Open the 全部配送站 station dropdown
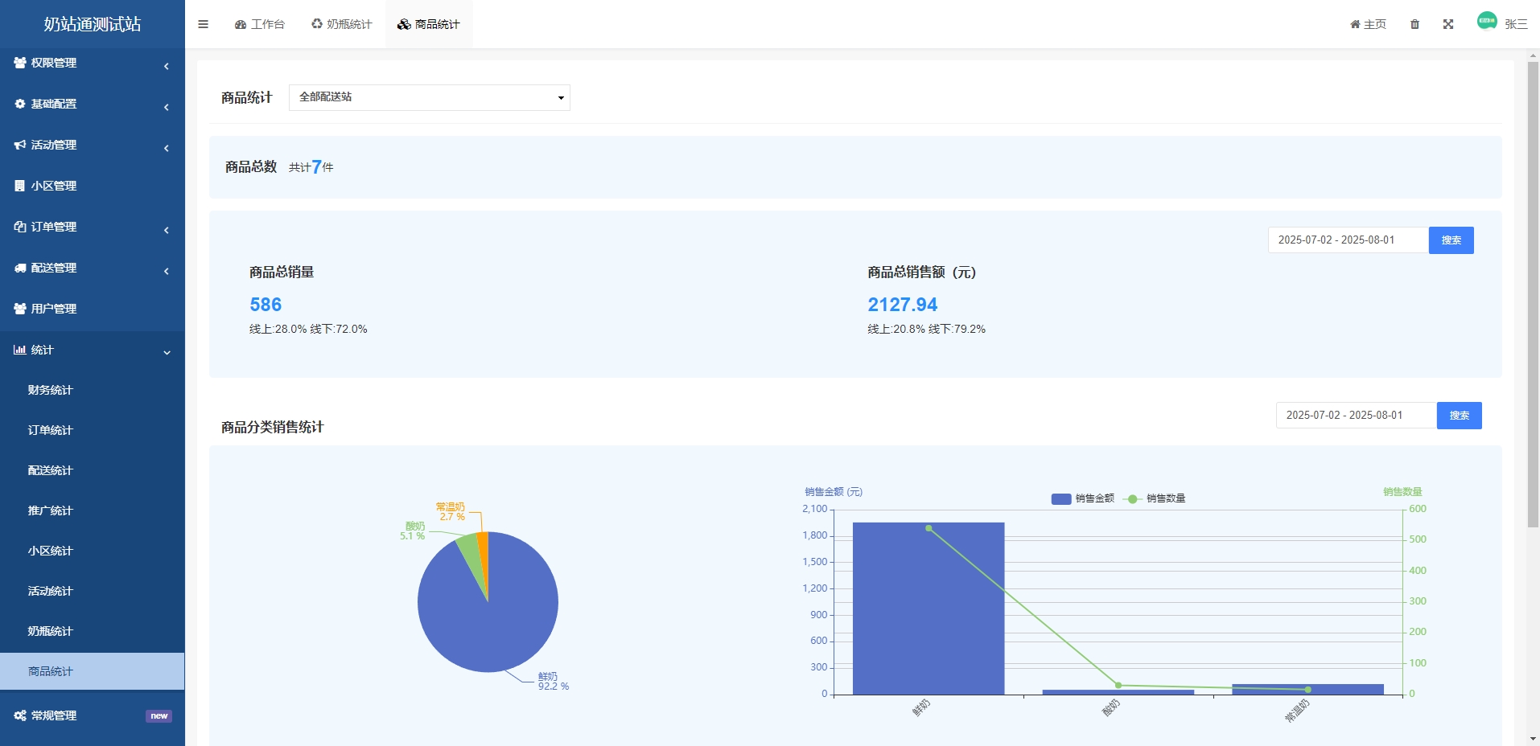Image resolution: width=1540 pixels, height=746 pixels. tap(429, 97)
